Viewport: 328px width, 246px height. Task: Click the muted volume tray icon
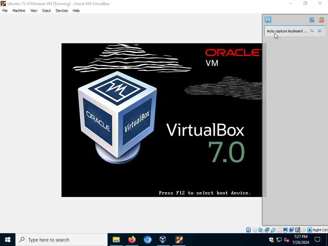point(286,240)
